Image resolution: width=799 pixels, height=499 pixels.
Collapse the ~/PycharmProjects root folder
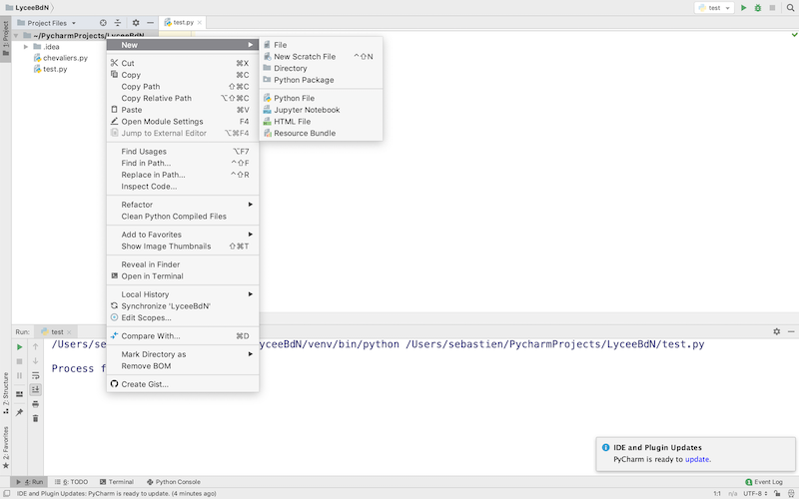tap(16, 35)
